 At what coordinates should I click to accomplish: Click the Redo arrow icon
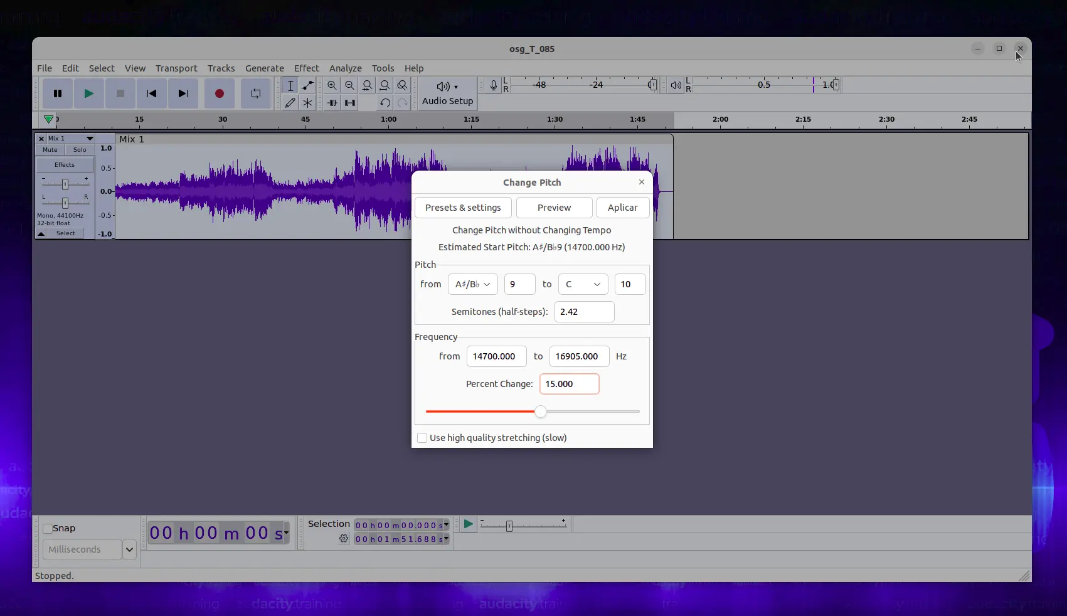(403, 102)
